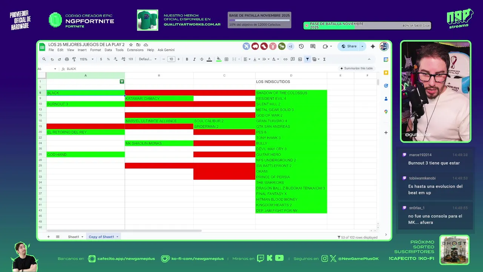Open the Format menu
Screen dimensions: 483x272
[x=95, y=50]
